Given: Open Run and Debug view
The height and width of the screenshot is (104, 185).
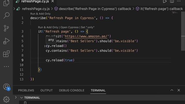Looking at the screenshot, I should pos(6,41).
